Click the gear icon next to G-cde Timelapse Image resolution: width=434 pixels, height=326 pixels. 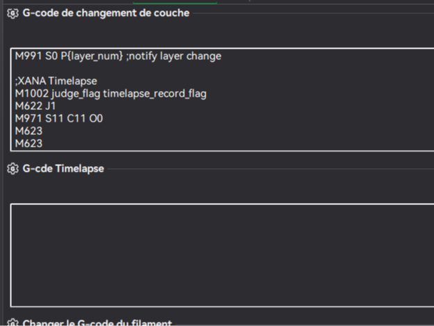pyautogui.click(x=12, y=169)
